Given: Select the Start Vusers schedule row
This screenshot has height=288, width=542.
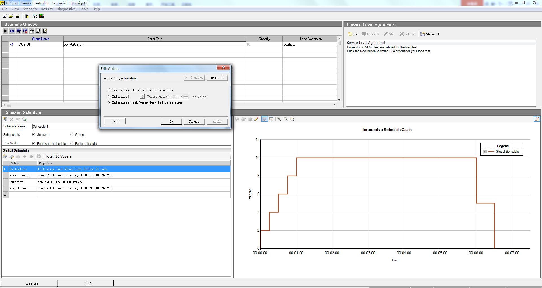Looking at the screenshot, I should tap(116, 175).
